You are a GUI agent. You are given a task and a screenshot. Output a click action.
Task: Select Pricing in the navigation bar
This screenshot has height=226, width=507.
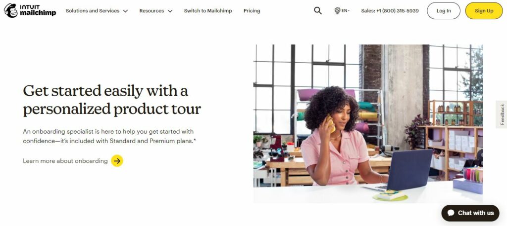252,11
